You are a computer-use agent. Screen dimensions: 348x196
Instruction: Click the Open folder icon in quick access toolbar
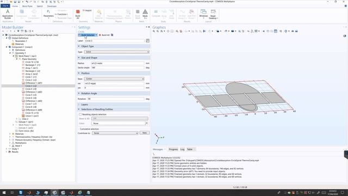[x=11, y=2]
